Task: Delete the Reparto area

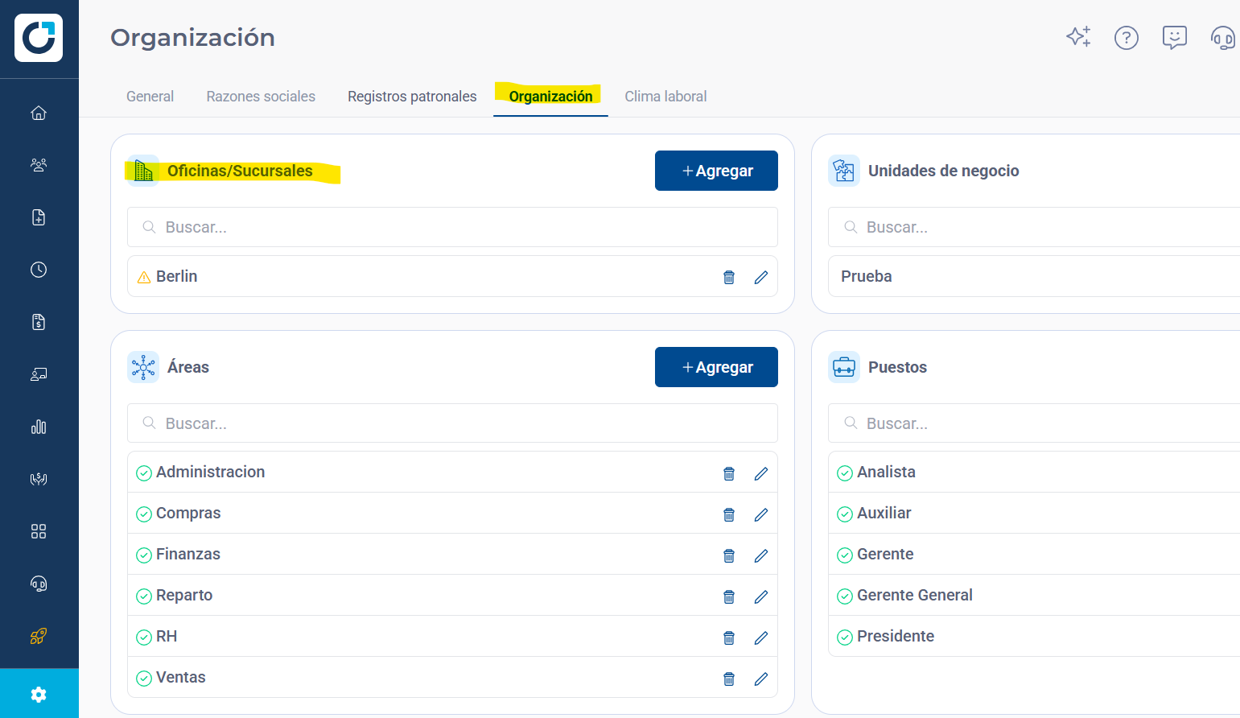Action: [729, 596]
